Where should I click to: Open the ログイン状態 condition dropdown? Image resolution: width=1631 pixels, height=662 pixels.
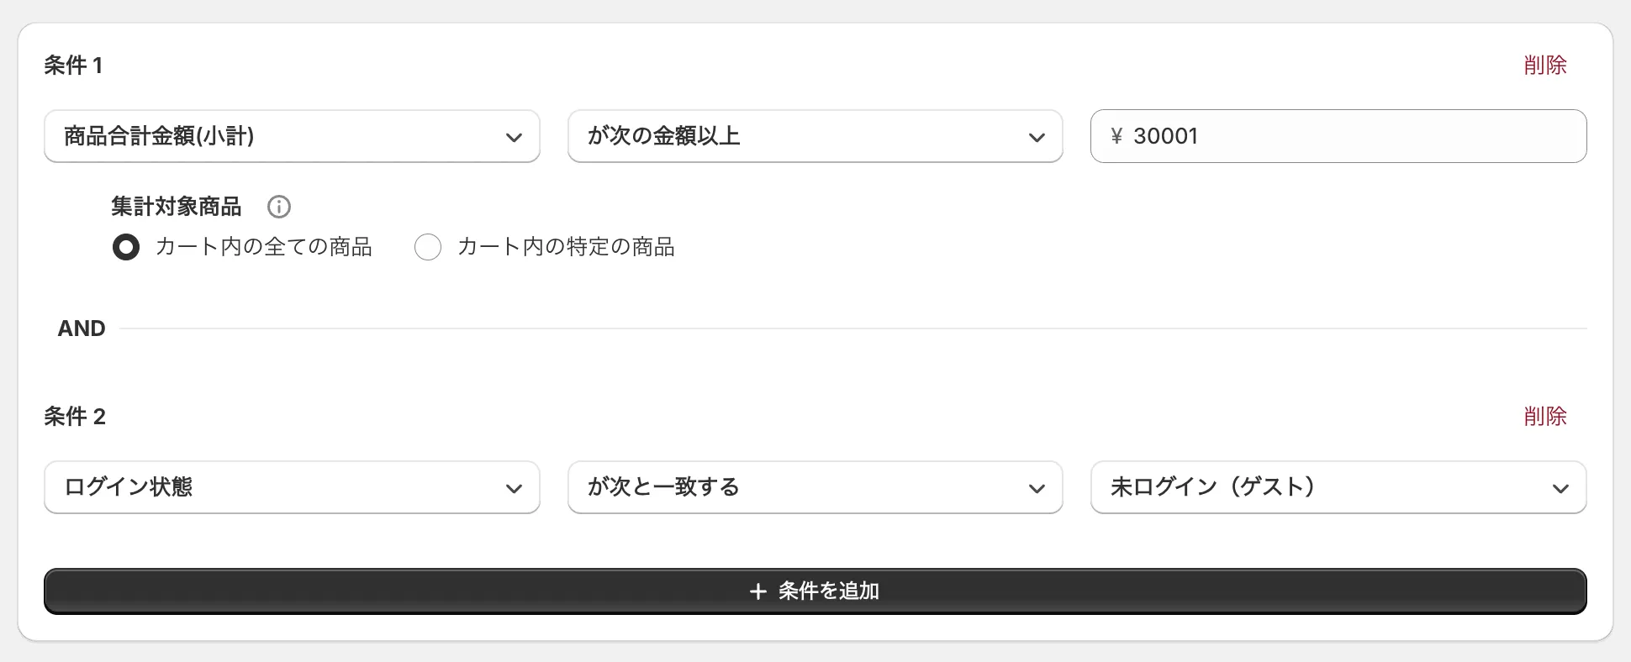(292, 487)
